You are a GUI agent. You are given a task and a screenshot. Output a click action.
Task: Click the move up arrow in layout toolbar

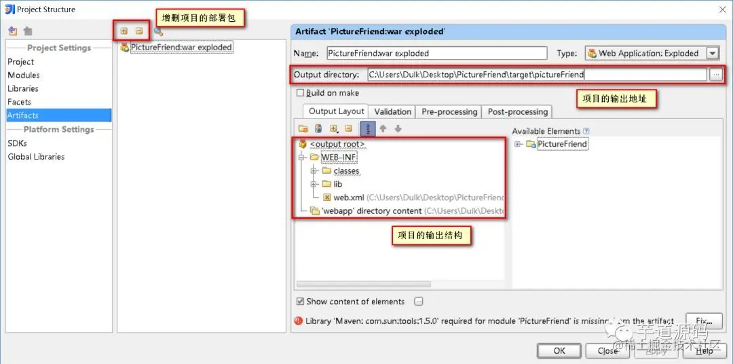(x=383, y=128)
